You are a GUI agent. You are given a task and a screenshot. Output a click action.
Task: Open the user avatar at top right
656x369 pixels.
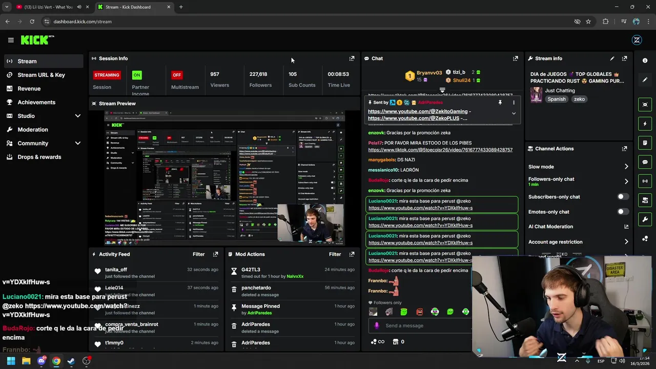pos(637,40)
